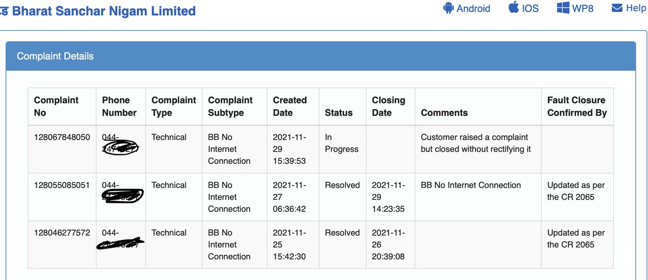Click Updated as per CR 2065, 128046277572 row
648x280 pixels.
tap(576, 239)
